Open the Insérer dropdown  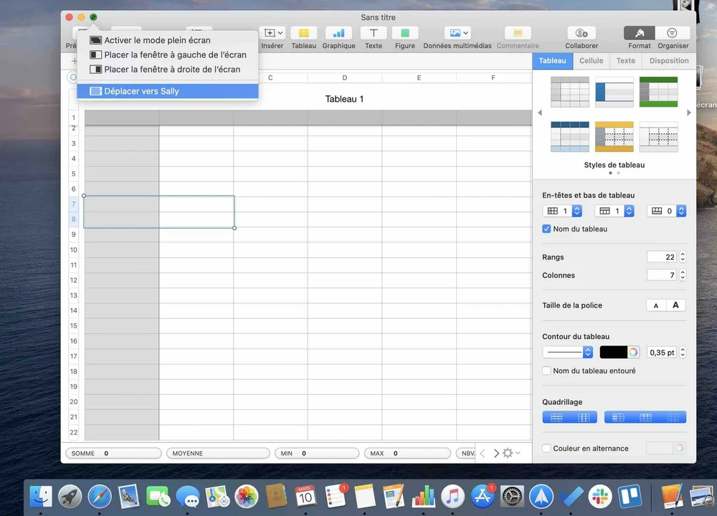[x=273, y=33]
